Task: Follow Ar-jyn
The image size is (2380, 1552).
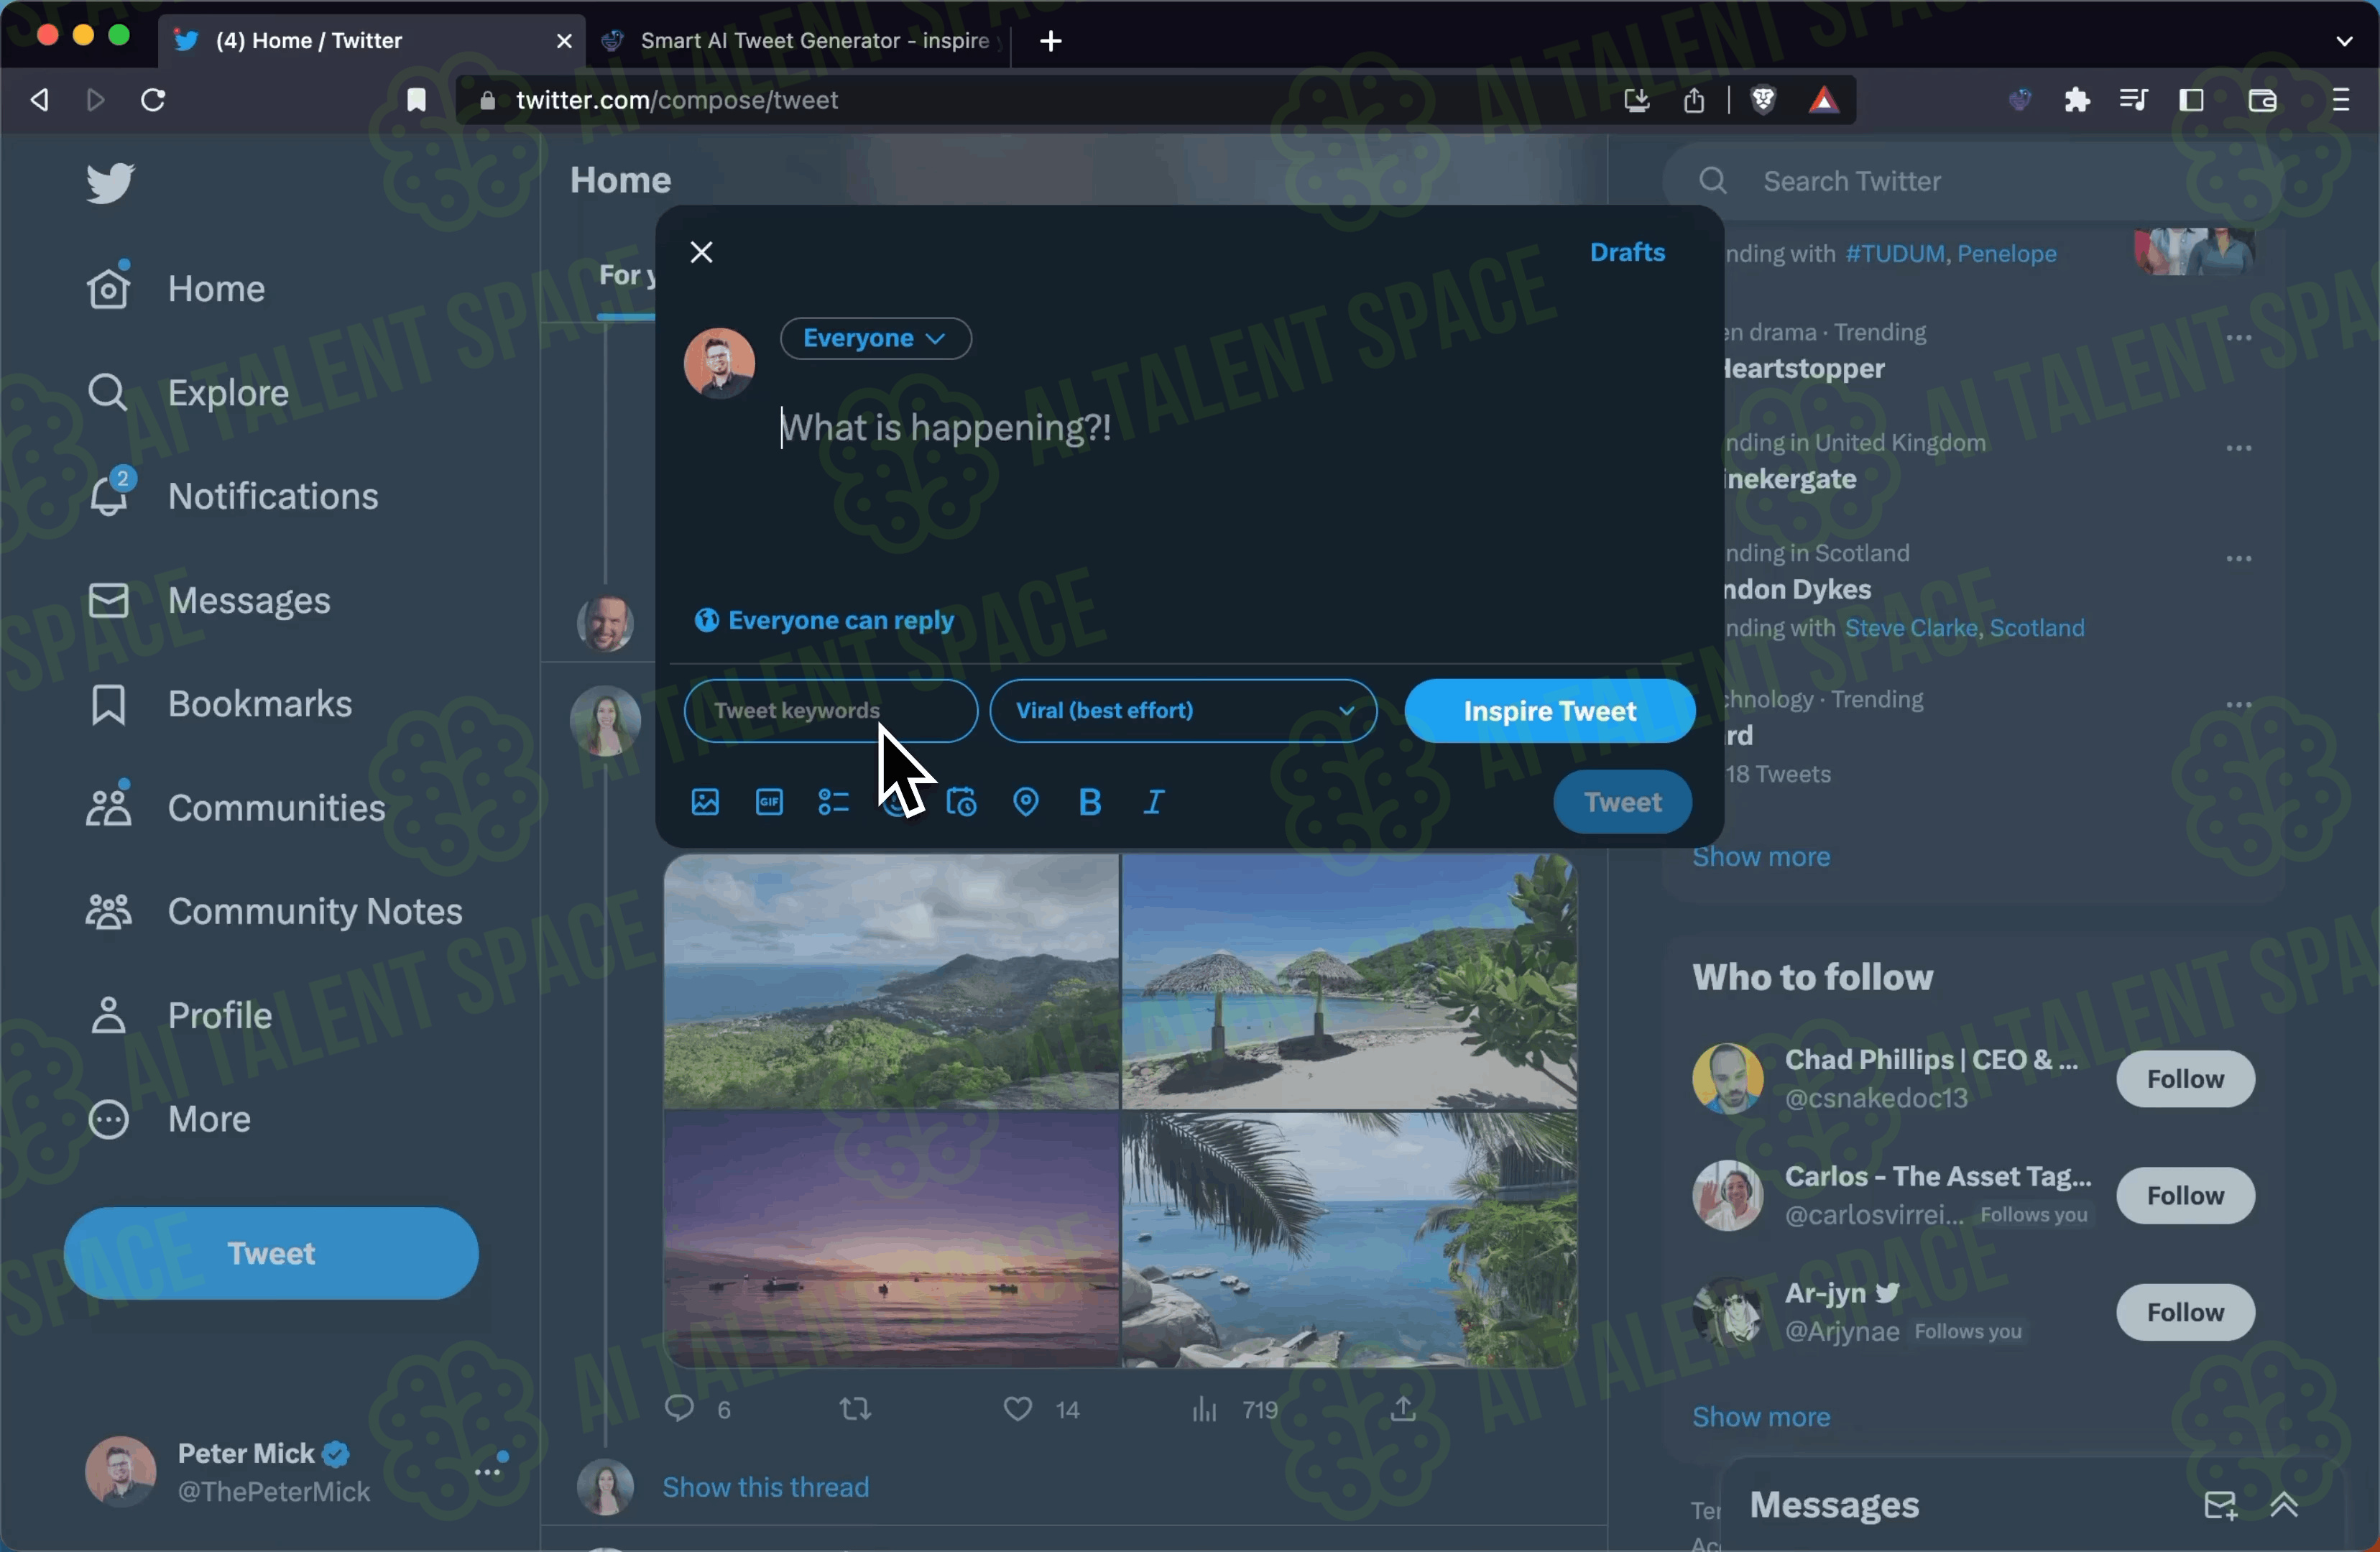Action: point(2185,1312)
